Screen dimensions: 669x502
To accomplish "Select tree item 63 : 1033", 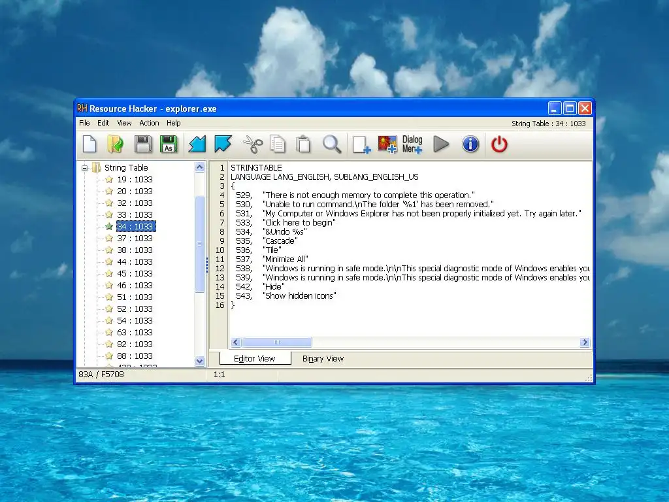I will coord(135,332).
